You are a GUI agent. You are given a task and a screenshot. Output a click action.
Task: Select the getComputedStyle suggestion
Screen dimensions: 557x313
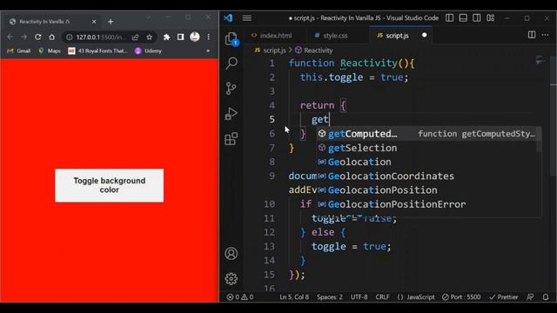[429, 134]
